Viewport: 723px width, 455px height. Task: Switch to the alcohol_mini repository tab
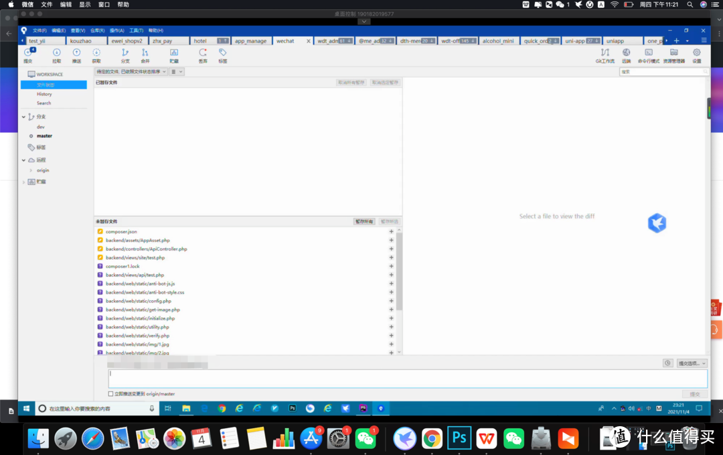(499, 41)
